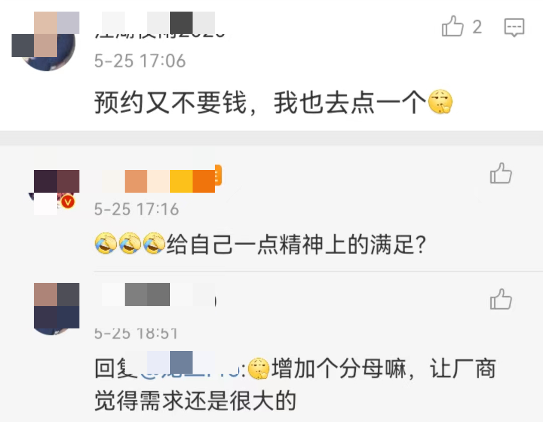This screenshot has width=543, height=422.
Task: Tap the red verified V badge on the avatar
Action: tap(68, 201)
